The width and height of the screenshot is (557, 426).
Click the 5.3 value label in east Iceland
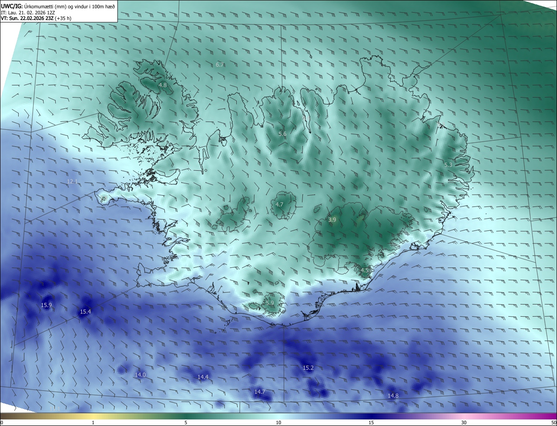point(448,165)
